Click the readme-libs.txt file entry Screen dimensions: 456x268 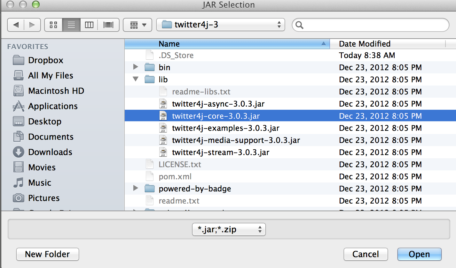(201, 92)
